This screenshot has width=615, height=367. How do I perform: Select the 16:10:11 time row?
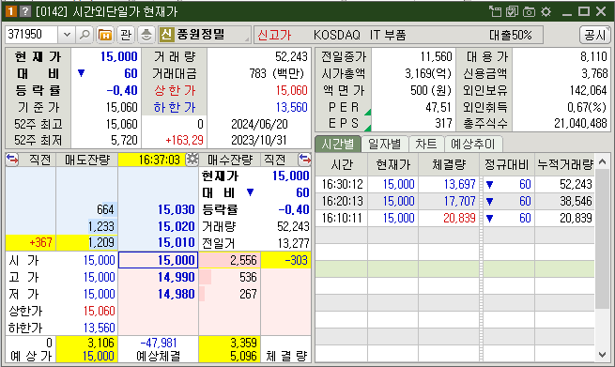[455, 218]
